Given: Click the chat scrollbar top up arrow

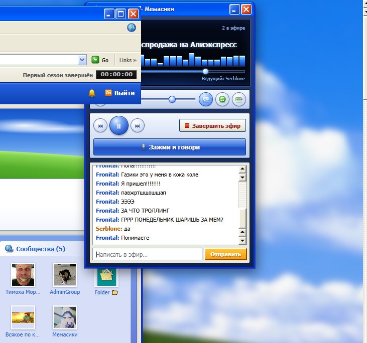Looking at the screenshot, I should click(242, 169).
